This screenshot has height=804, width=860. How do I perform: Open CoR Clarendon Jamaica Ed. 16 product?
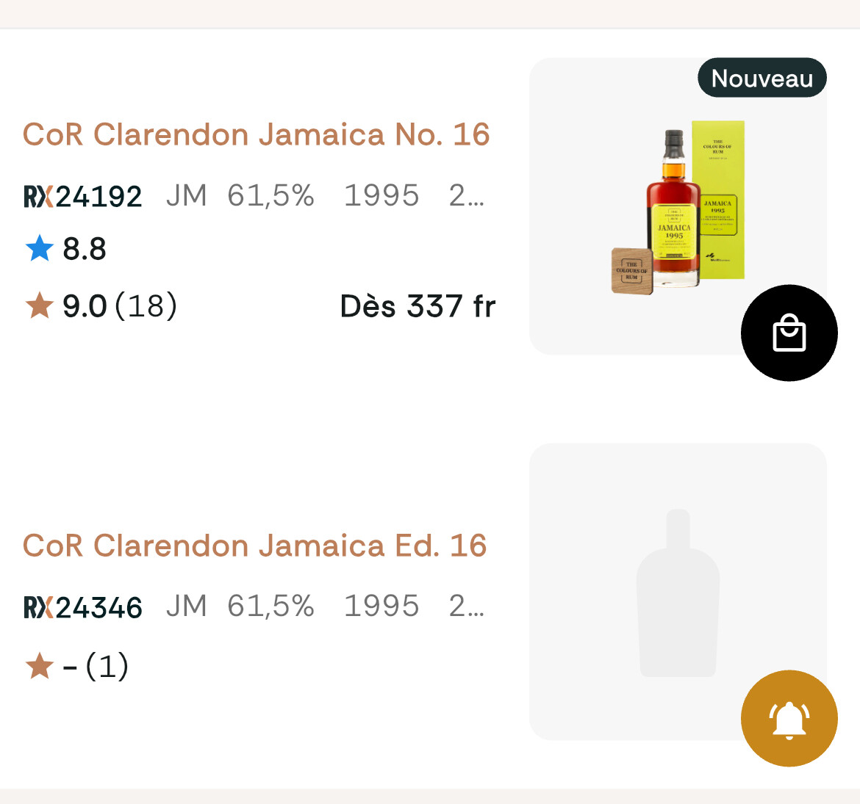[254, 546]
